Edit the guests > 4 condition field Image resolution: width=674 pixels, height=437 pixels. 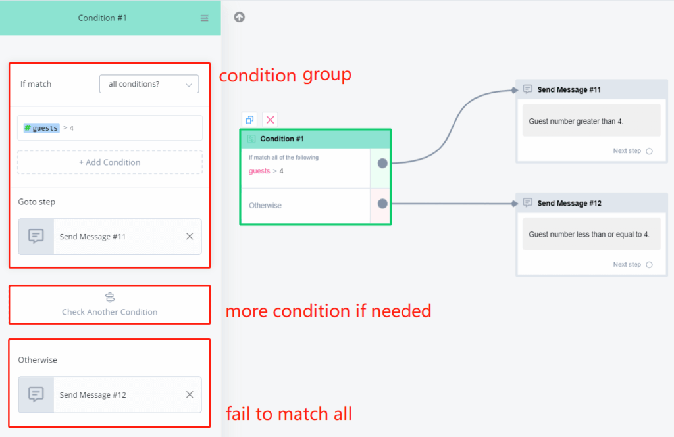click(110, 128)
